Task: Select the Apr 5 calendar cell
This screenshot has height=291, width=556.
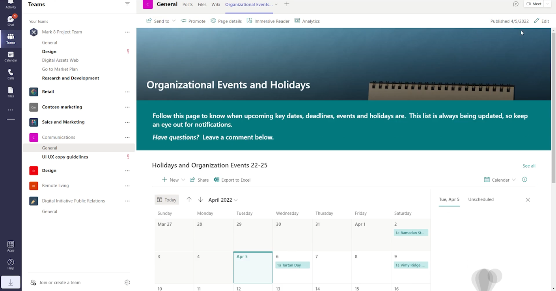Action: (x=253, y=267)
